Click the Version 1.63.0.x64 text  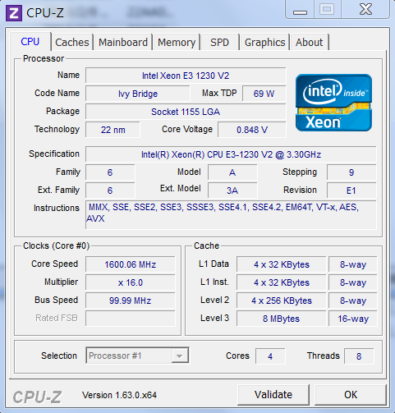coord(119,395)
